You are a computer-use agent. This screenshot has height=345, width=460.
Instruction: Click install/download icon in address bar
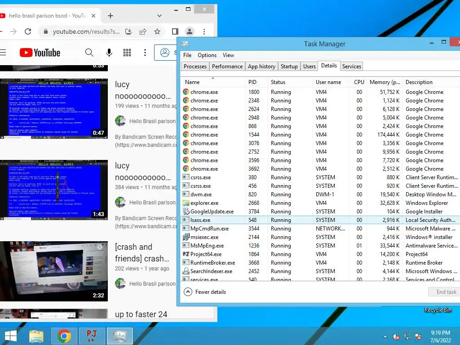click(x=128, y=31)
